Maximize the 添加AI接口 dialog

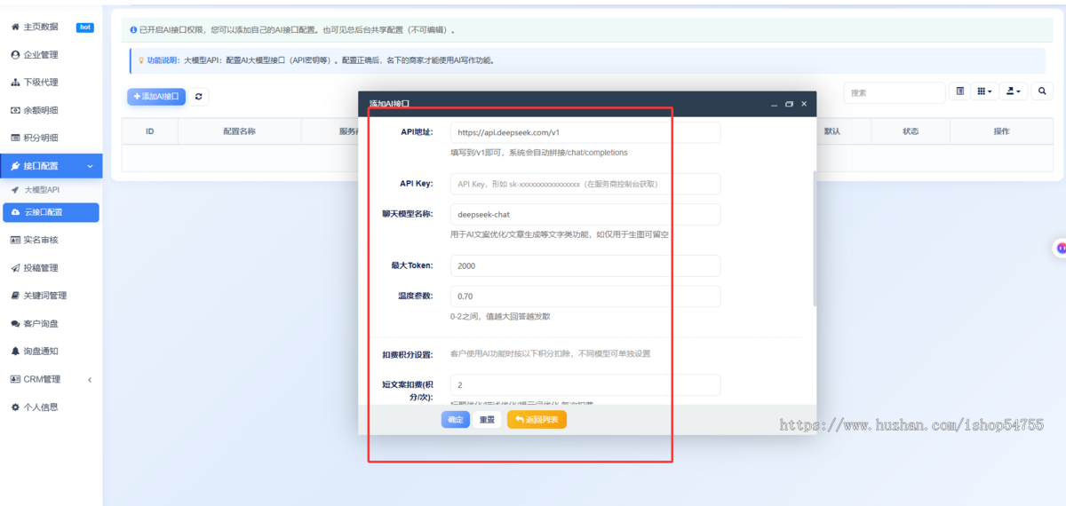click(789, 104)
